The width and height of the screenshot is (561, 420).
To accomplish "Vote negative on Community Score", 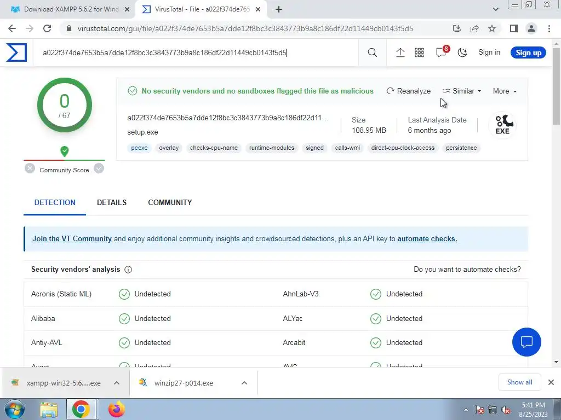I will [x=30, y=168].
